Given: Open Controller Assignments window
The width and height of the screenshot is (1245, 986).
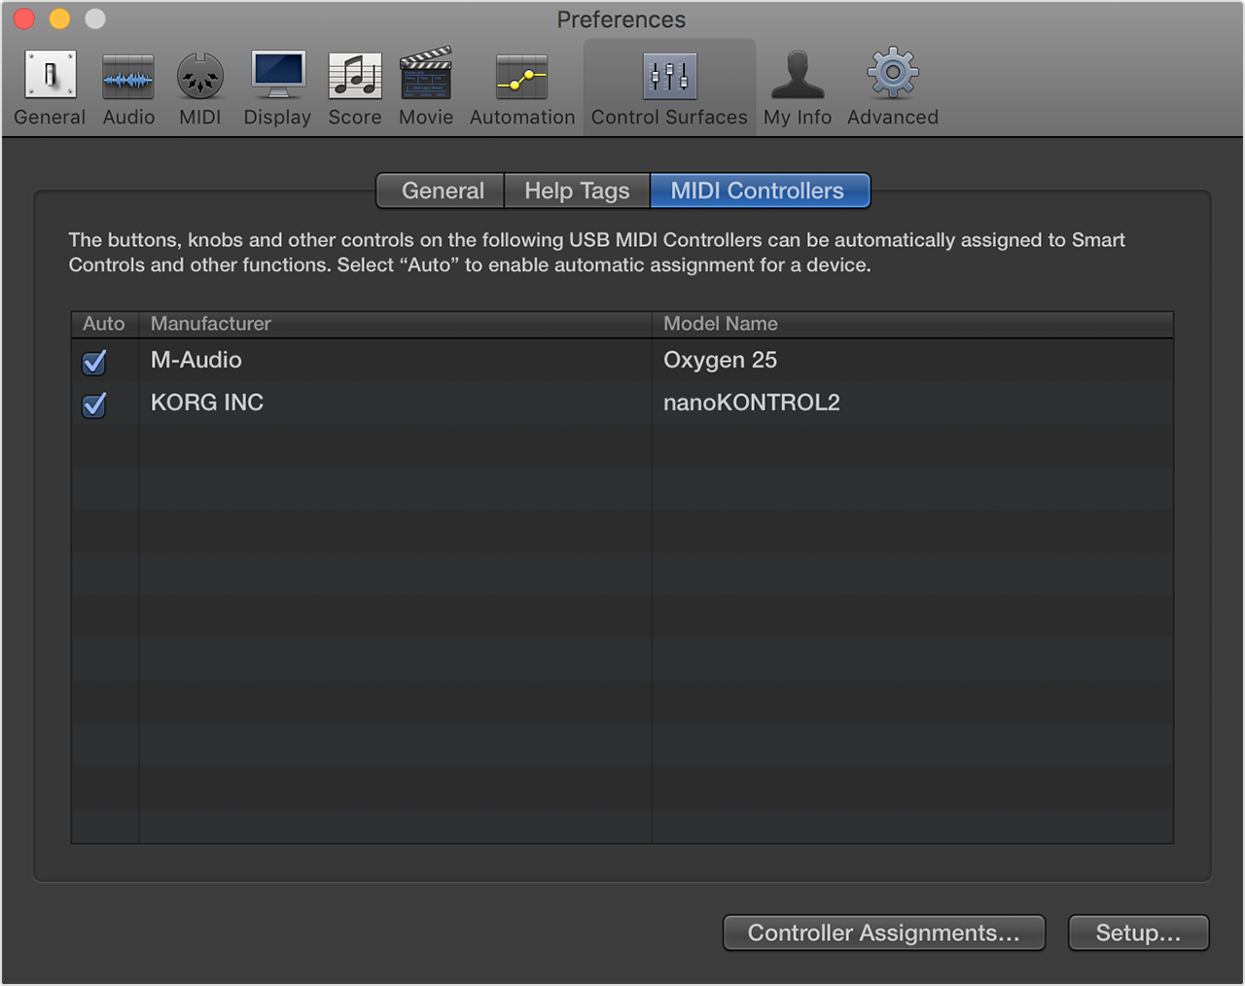Looking at the screenshot, I should coord(884,933).
